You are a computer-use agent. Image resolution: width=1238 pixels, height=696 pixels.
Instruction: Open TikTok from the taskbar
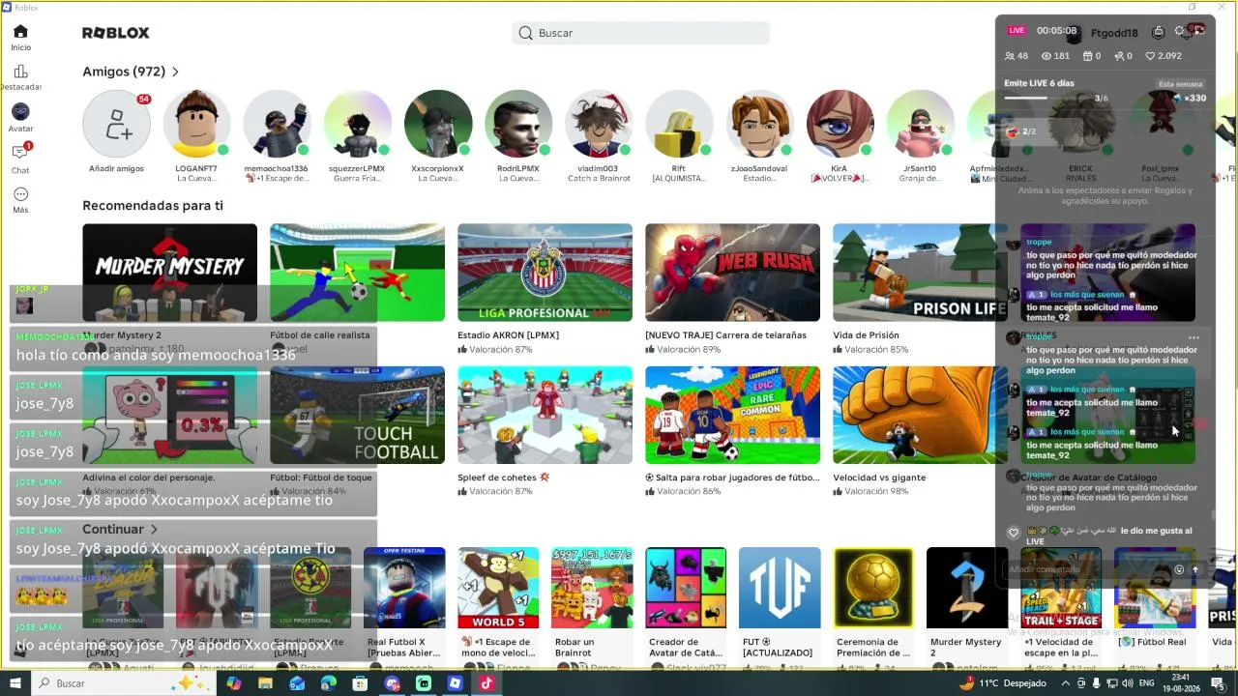tap(486, 683)
